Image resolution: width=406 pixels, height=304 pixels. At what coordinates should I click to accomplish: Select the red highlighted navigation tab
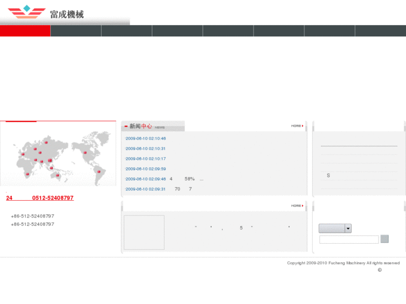coord(25,31)
